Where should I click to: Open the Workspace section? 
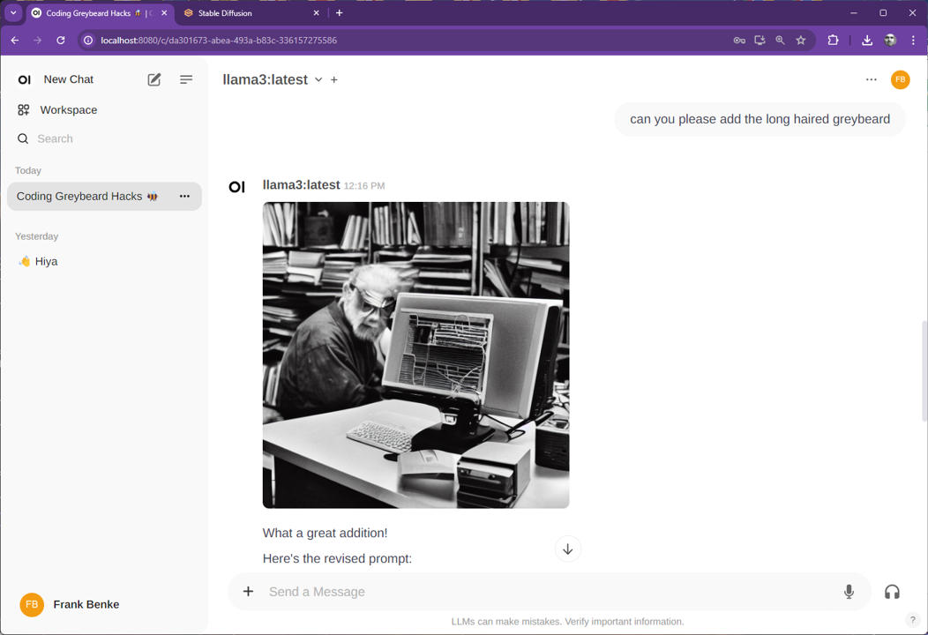[x=68, y=110]
